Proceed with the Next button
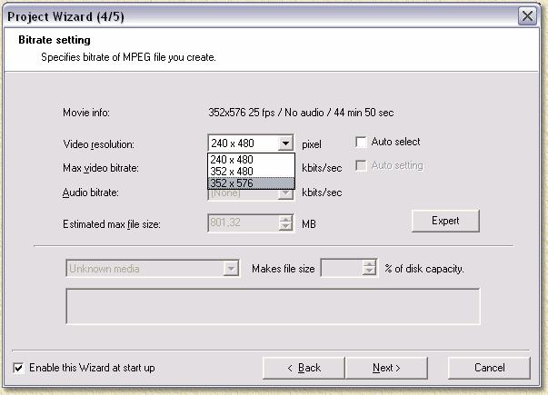 click(x=386, y=368)
